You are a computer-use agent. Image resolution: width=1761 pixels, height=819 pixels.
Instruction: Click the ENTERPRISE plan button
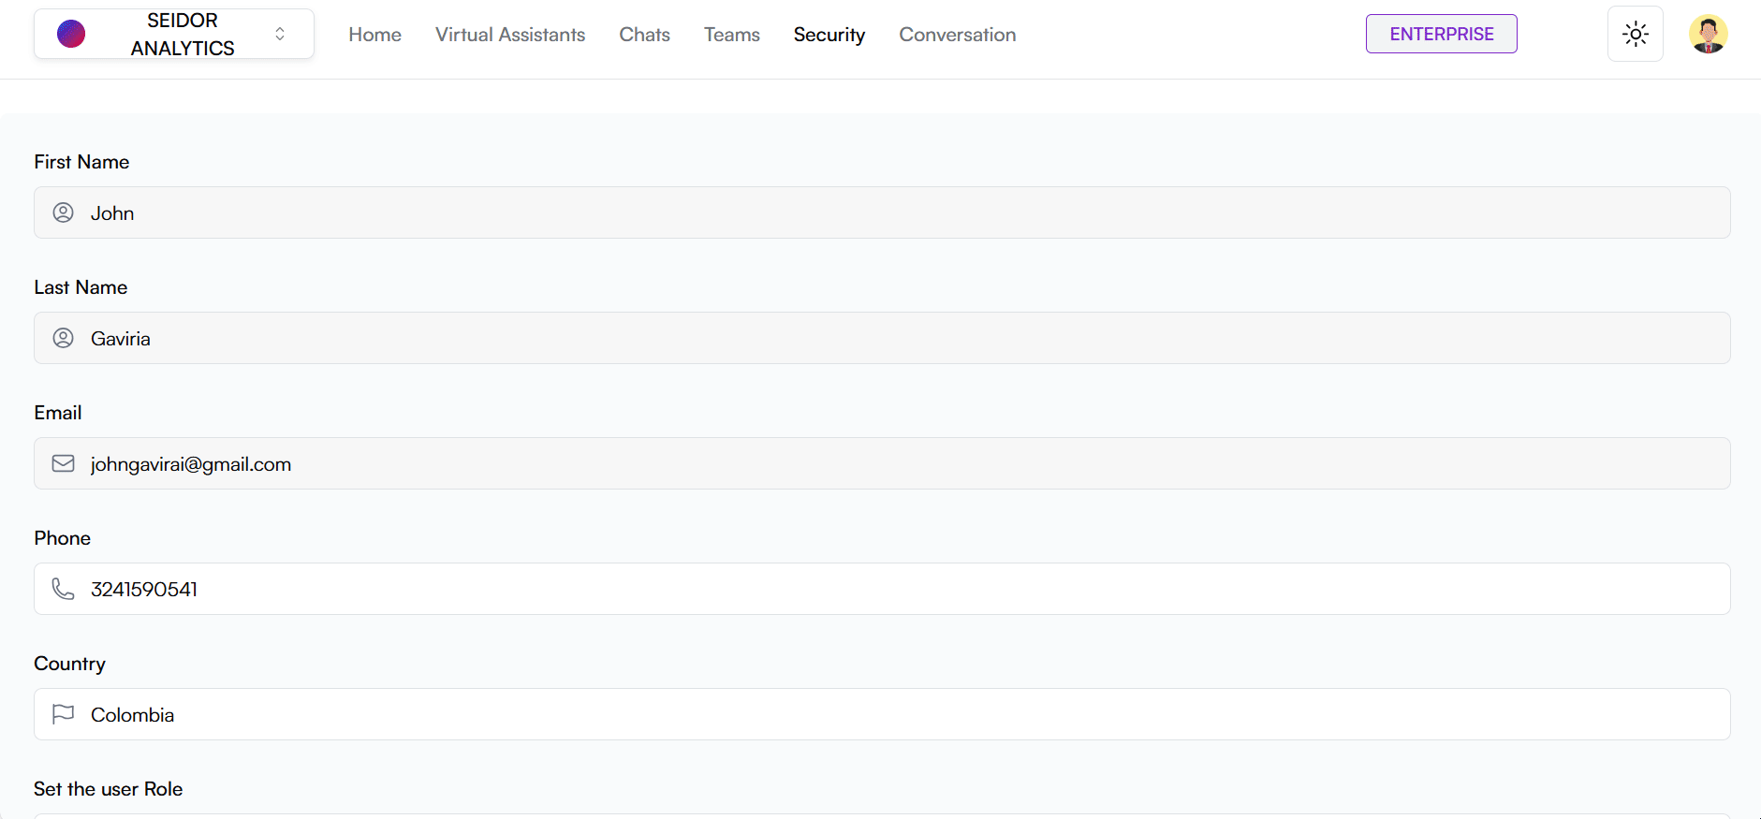click(1441, 35)
